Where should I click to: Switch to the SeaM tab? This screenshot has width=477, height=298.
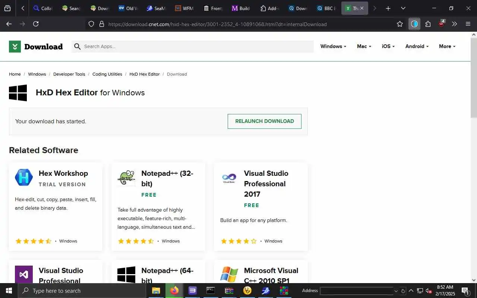pyautogui.click(x=156, y=8)
